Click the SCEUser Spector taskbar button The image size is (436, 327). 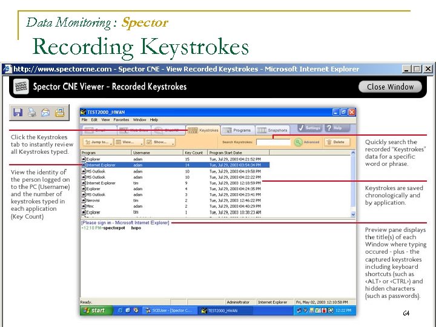pyautogui.click(x=170, y=310)
